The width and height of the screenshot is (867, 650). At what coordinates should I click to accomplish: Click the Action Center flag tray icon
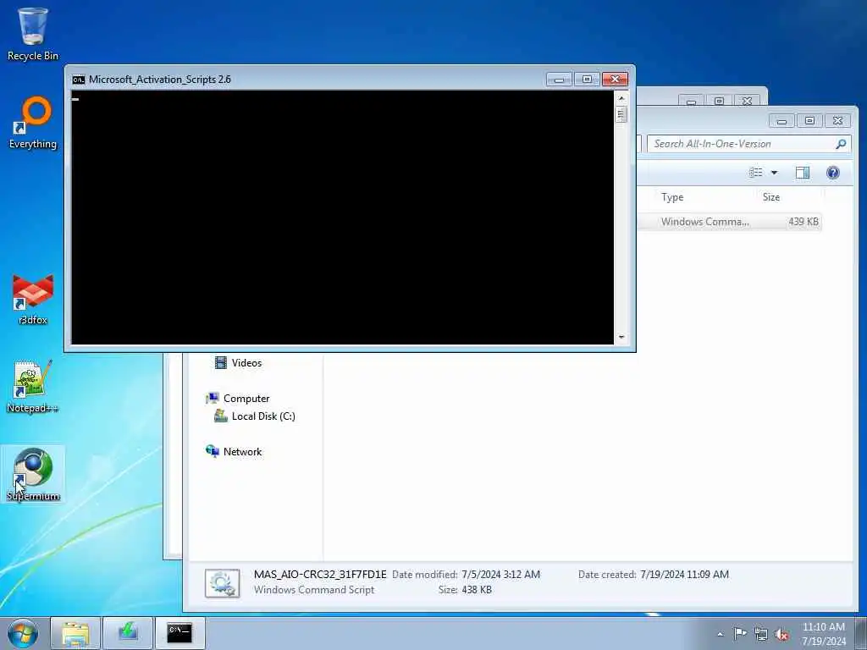pos(740,633)
